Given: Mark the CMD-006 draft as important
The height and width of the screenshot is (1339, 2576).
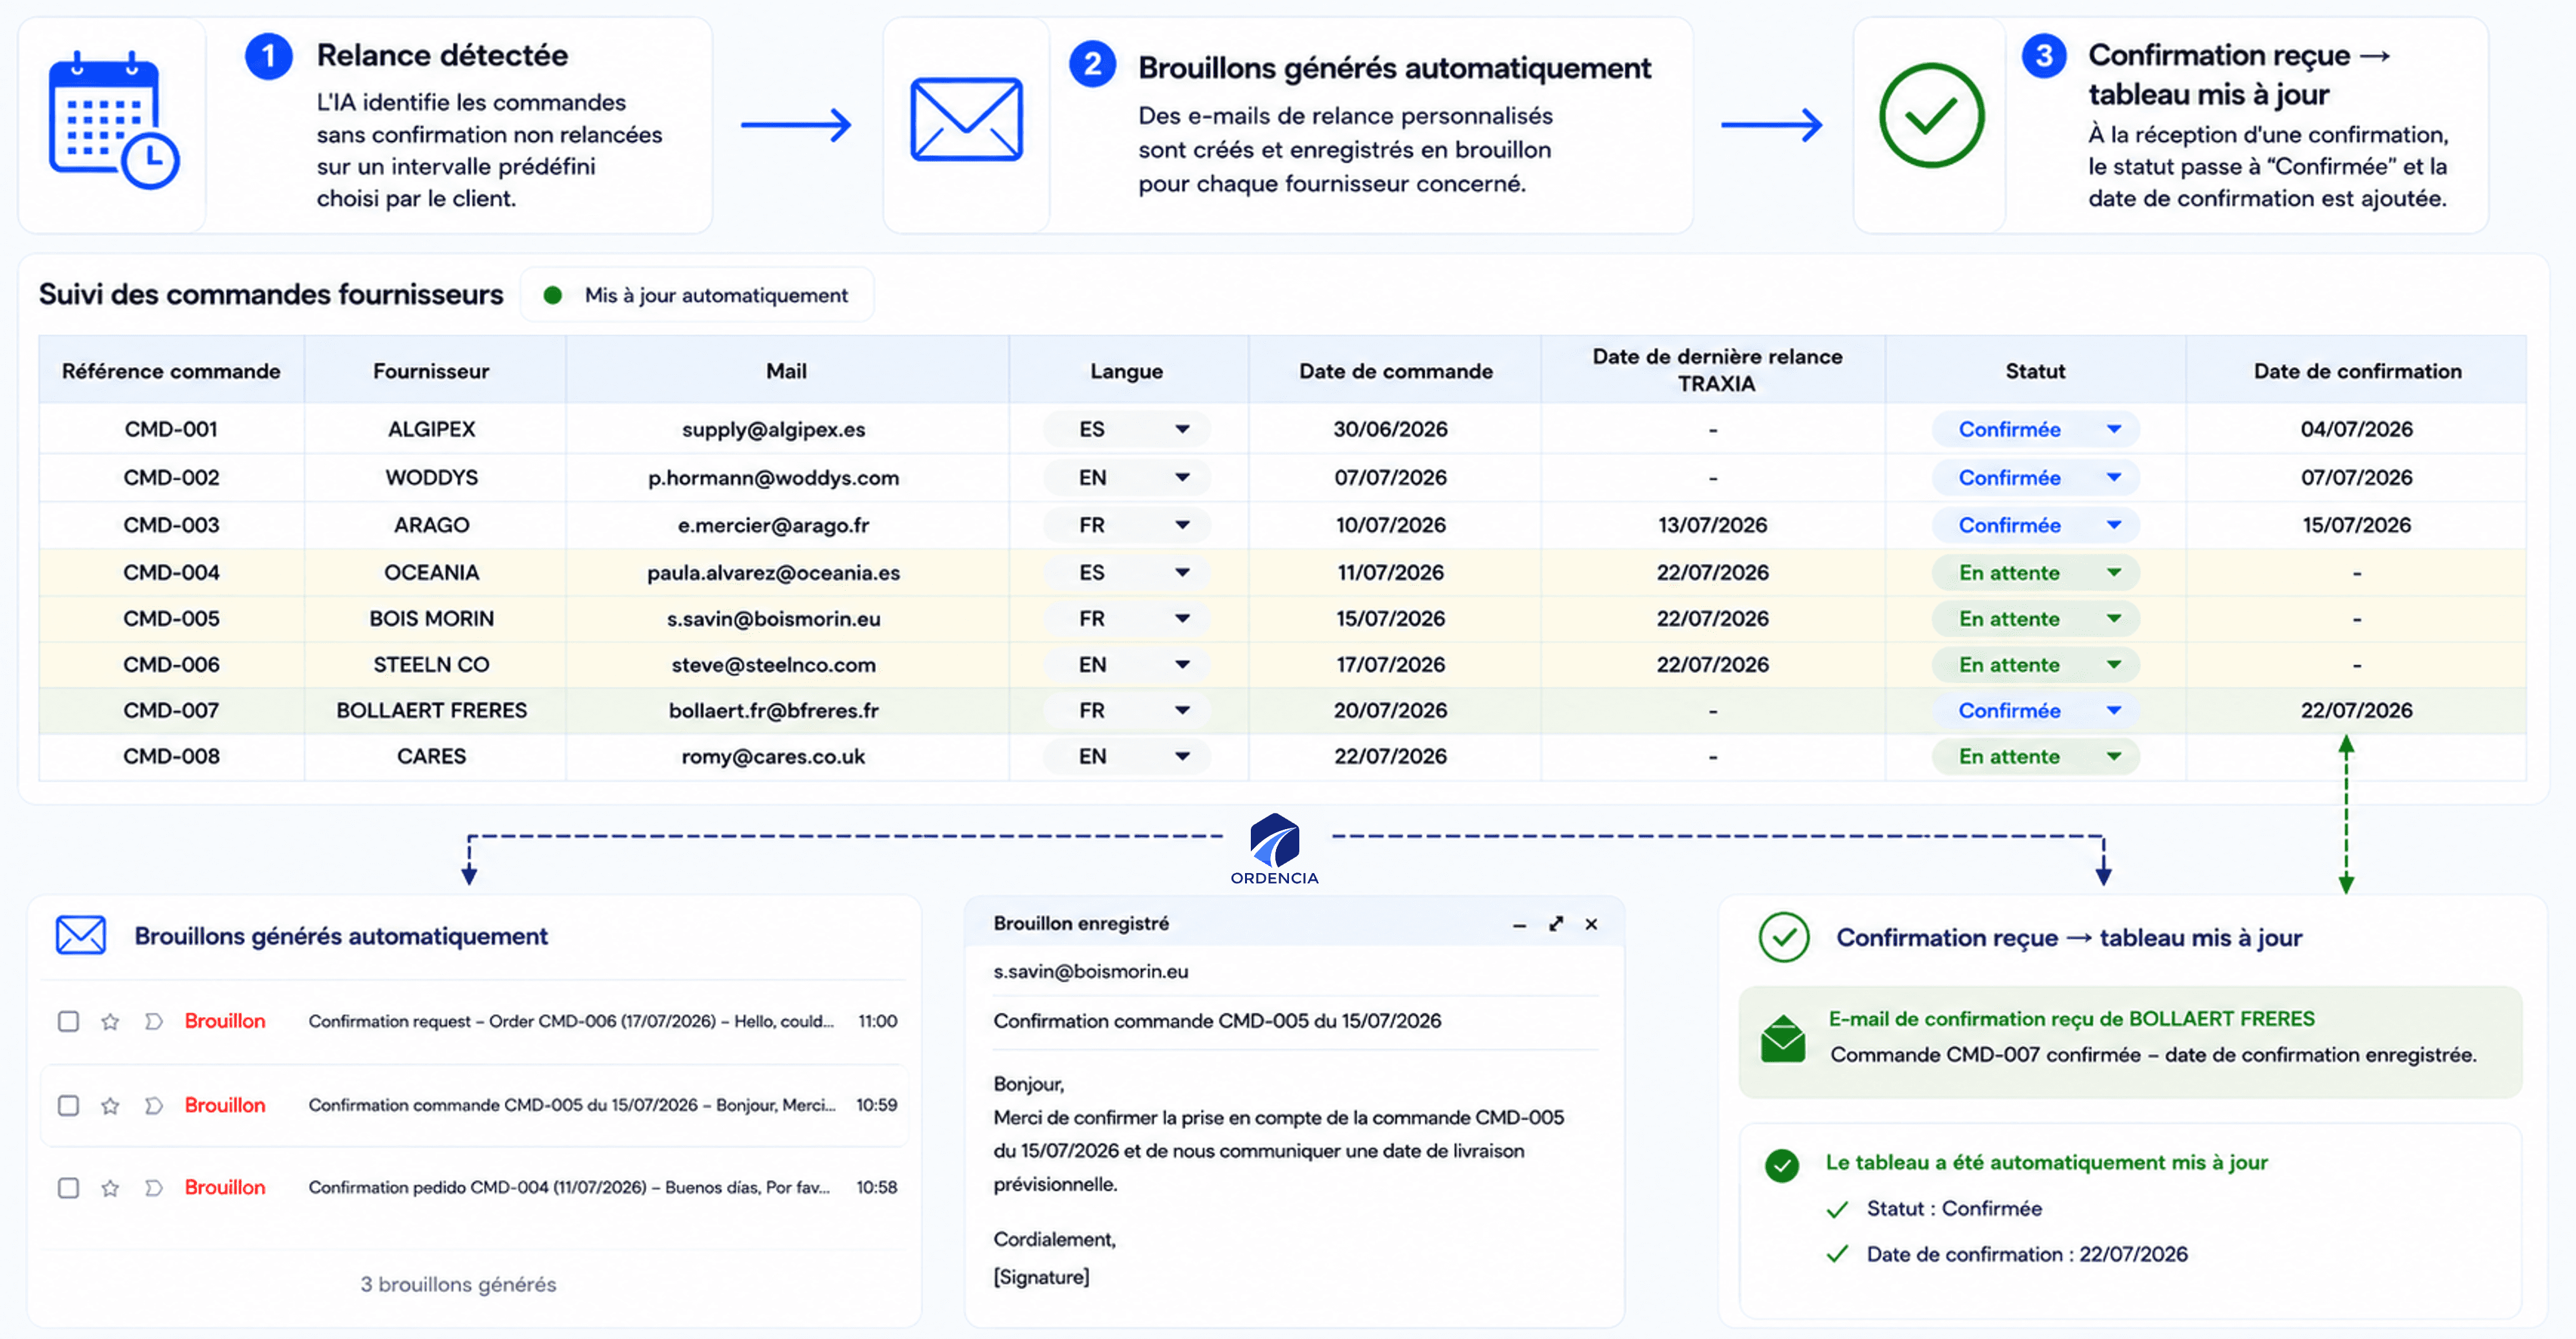Looking at the screenshot, I should click(153, 1021).
